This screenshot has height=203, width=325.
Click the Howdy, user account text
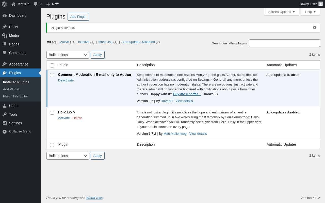[308, 4]
